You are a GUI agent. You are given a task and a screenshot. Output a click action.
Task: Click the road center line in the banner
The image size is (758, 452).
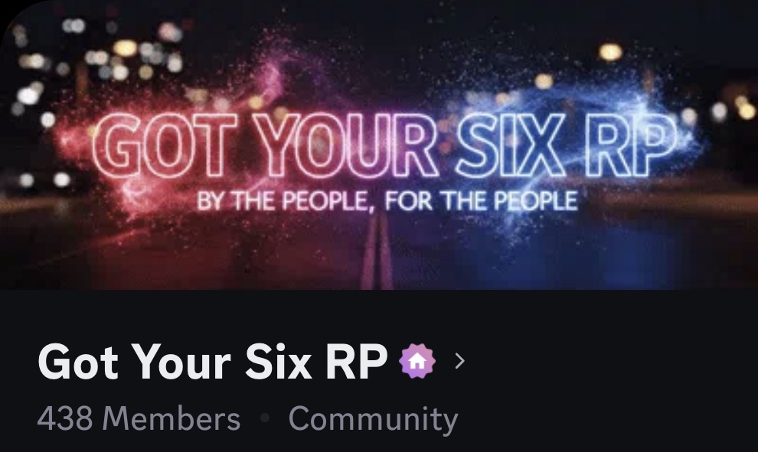click(x=378, y=251)
